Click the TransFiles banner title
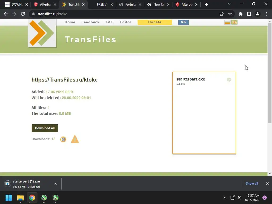This screenshot has width=272, height=204. tap(90, 39)
